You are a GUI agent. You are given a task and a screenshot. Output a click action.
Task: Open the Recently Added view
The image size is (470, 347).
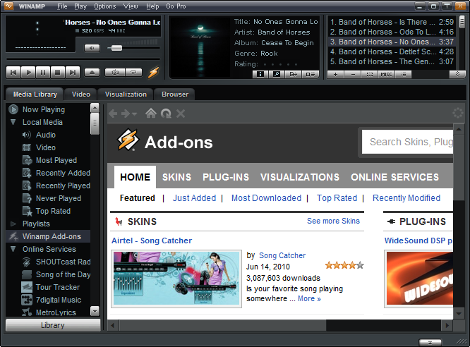click(x=63, y=173)
